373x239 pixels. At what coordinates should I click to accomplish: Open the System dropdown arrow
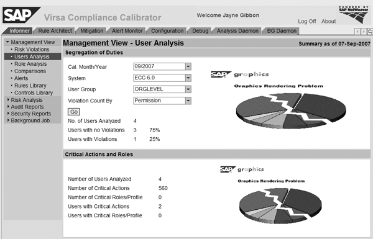[x=188, y=78]
